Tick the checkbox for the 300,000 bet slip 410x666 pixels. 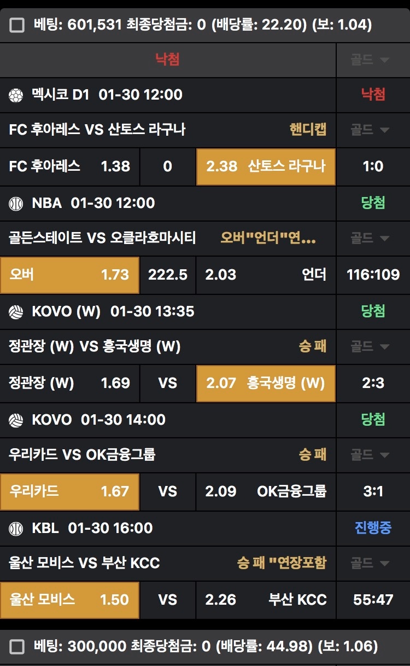pos(17,647)
